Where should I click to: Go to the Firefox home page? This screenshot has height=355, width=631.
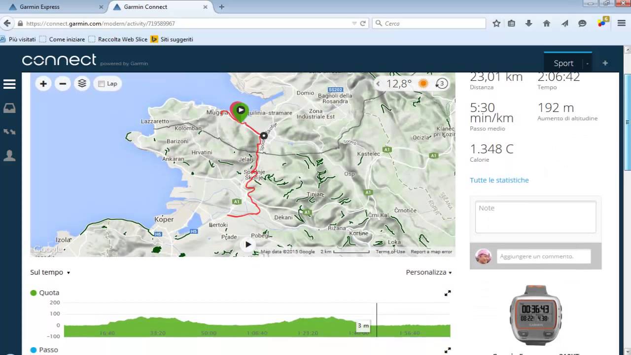click(547, 23)
